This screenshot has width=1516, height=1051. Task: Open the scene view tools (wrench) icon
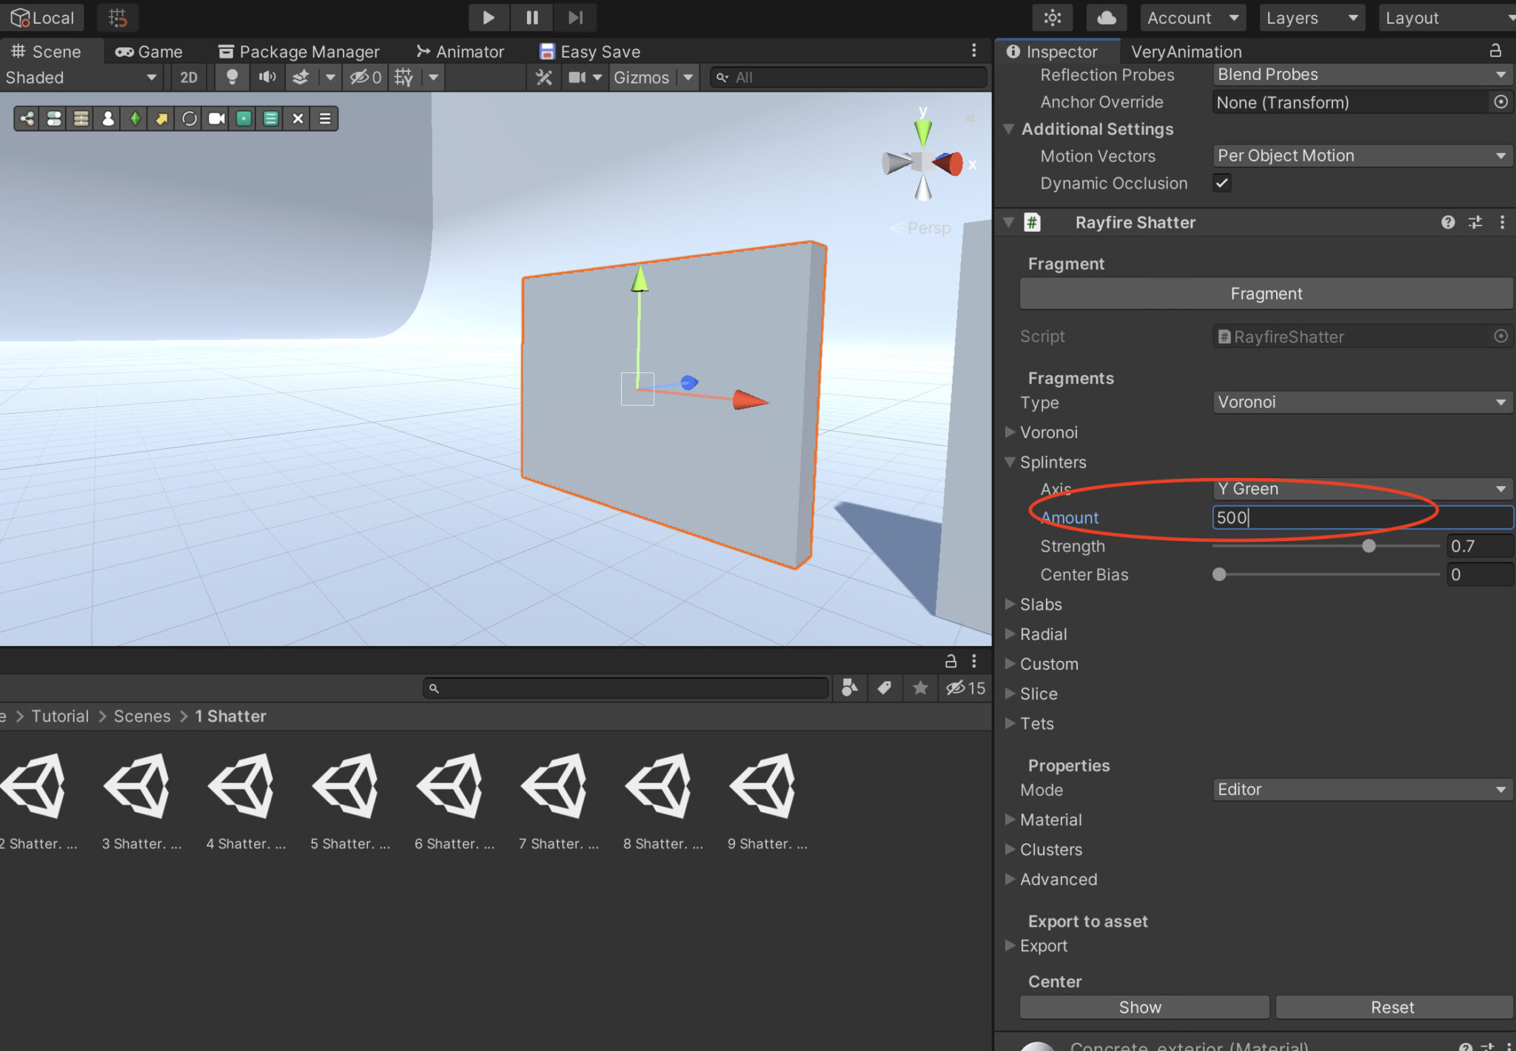[544, 77]
